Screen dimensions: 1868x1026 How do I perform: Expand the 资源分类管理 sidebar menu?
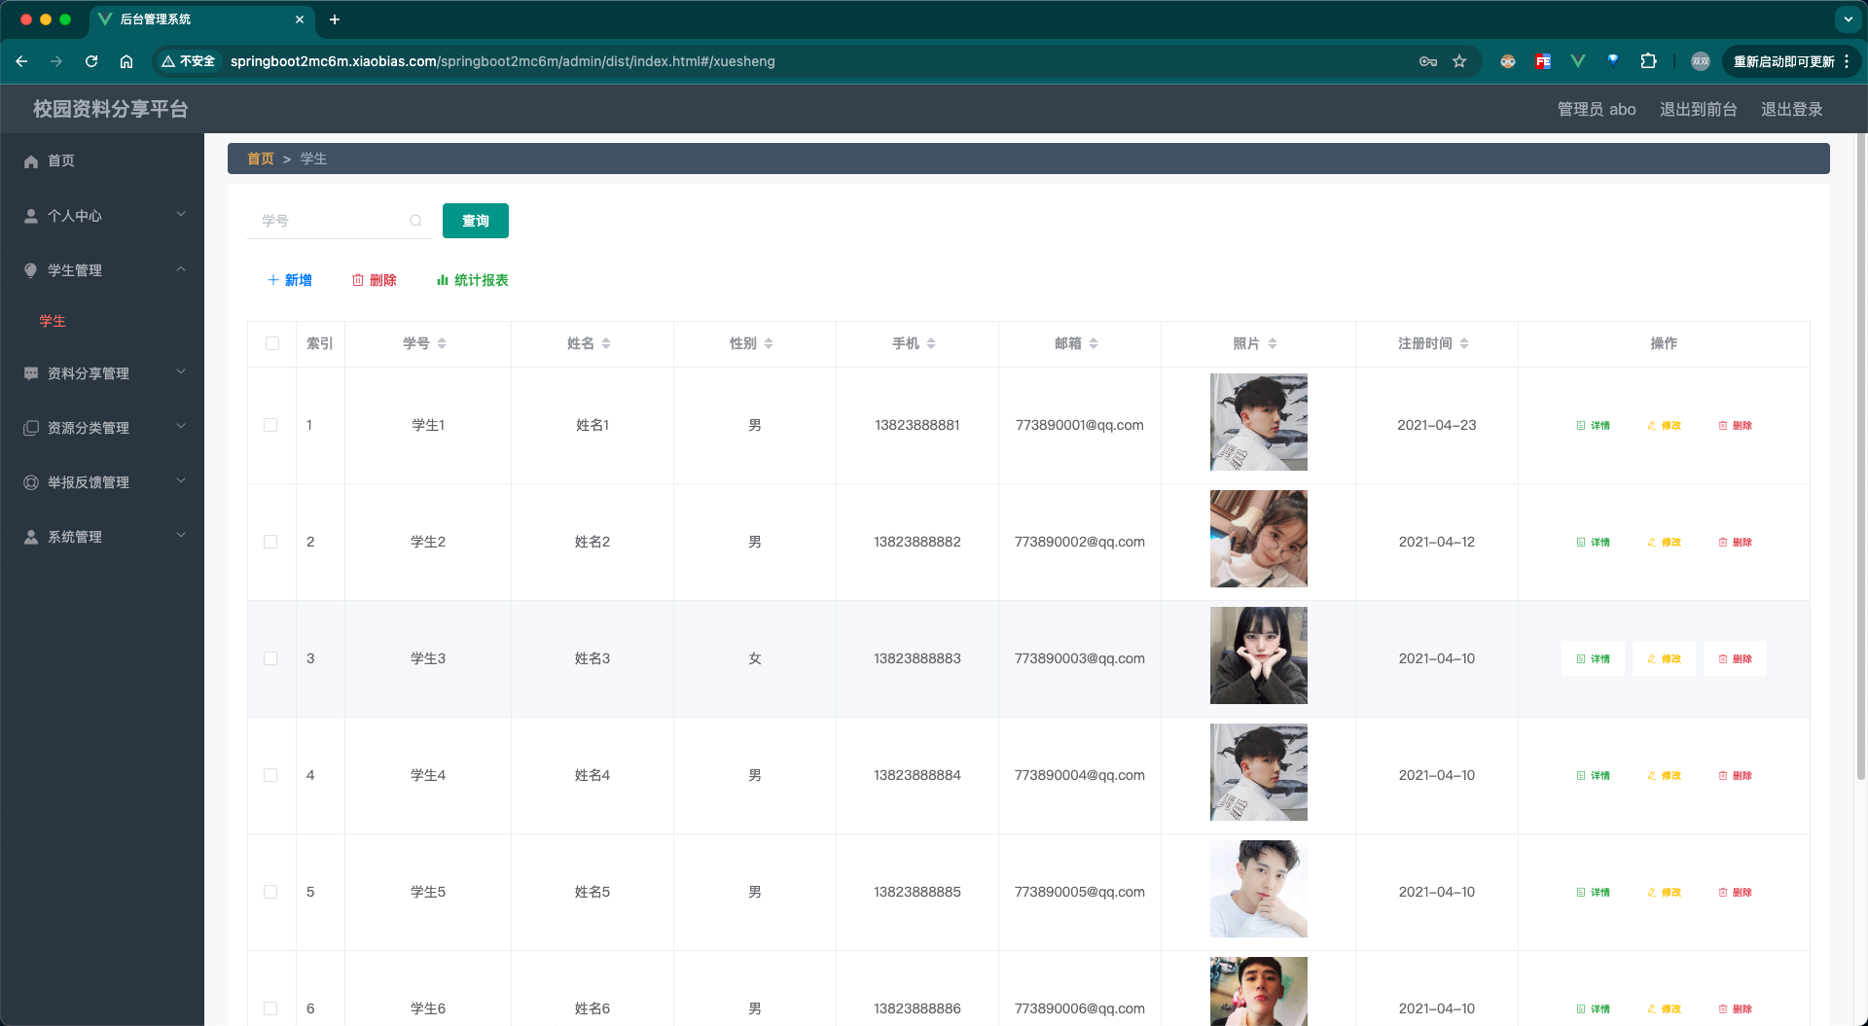102,428
